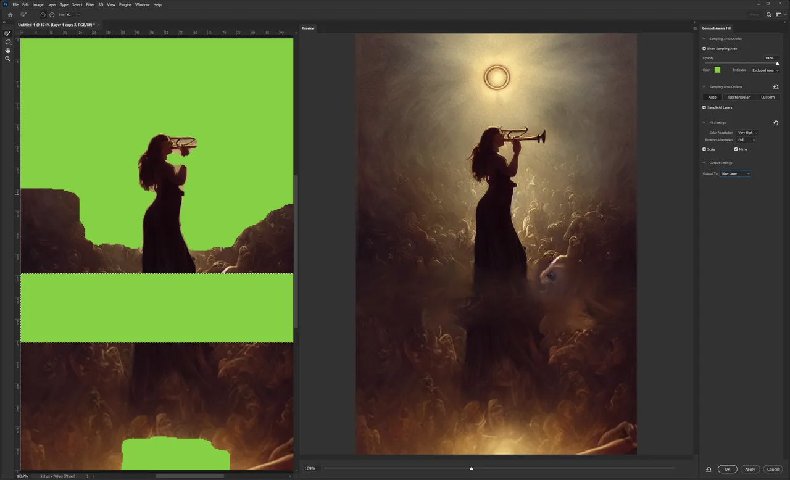This screenshot has width=790, height=480.
Task: Open the Image menu
Action: click(x=38, y=4)
